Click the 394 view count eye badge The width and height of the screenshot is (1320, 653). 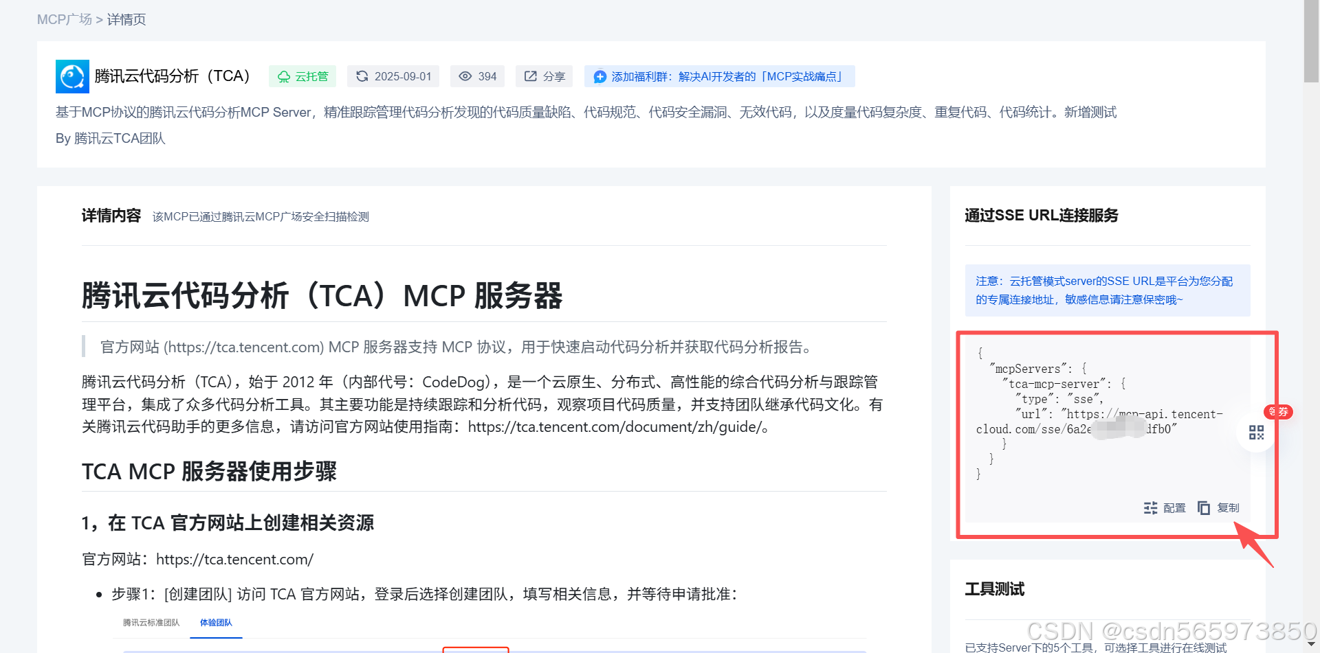(477, 76)
